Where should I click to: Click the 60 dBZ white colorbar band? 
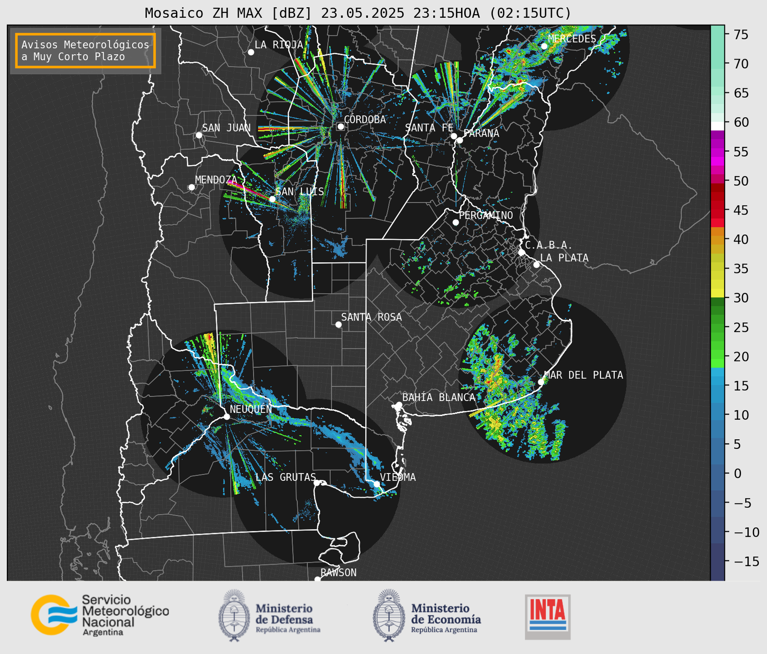[x=717, y=126]
